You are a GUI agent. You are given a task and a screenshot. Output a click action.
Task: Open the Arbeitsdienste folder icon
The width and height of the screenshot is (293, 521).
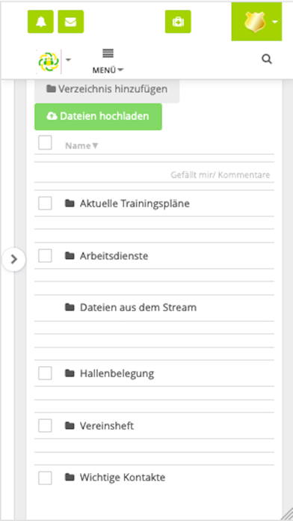pyautogui.click(x=70, y=256)
